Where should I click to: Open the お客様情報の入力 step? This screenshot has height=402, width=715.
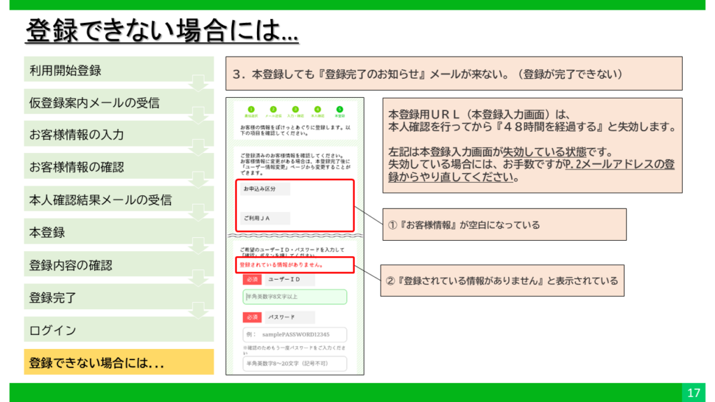point(119,135)
